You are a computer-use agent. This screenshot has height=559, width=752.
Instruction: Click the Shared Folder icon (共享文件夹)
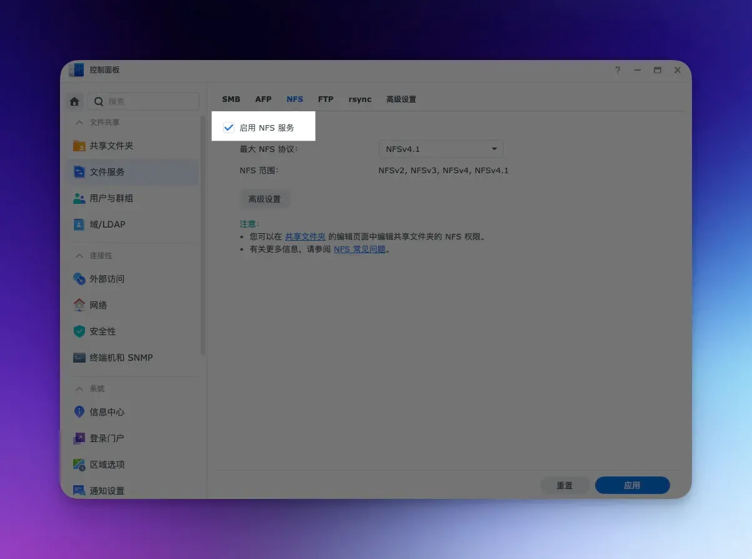[79, 146]
